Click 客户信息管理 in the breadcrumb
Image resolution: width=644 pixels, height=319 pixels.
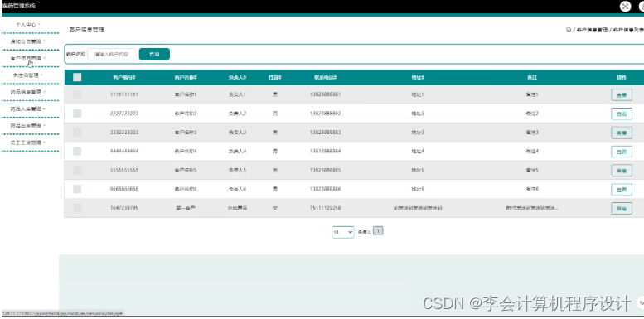point(592,30)
